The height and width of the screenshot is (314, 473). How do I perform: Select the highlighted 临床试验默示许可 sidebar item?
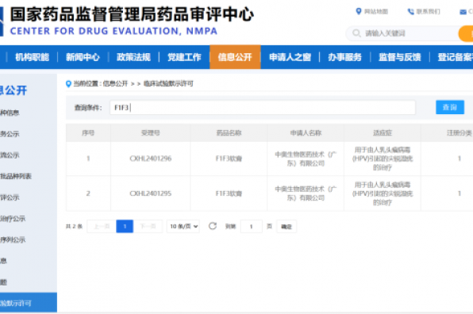tap(29, 303)
